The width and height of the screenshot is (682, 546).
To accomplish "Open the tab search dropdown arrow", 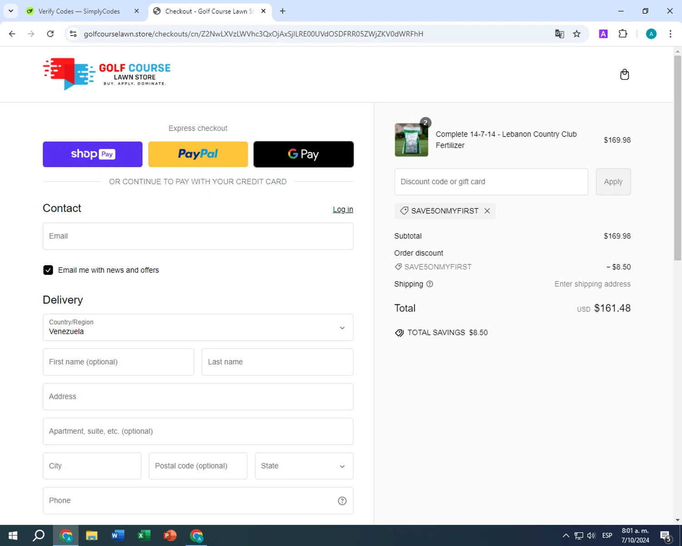I will (11, 11).
